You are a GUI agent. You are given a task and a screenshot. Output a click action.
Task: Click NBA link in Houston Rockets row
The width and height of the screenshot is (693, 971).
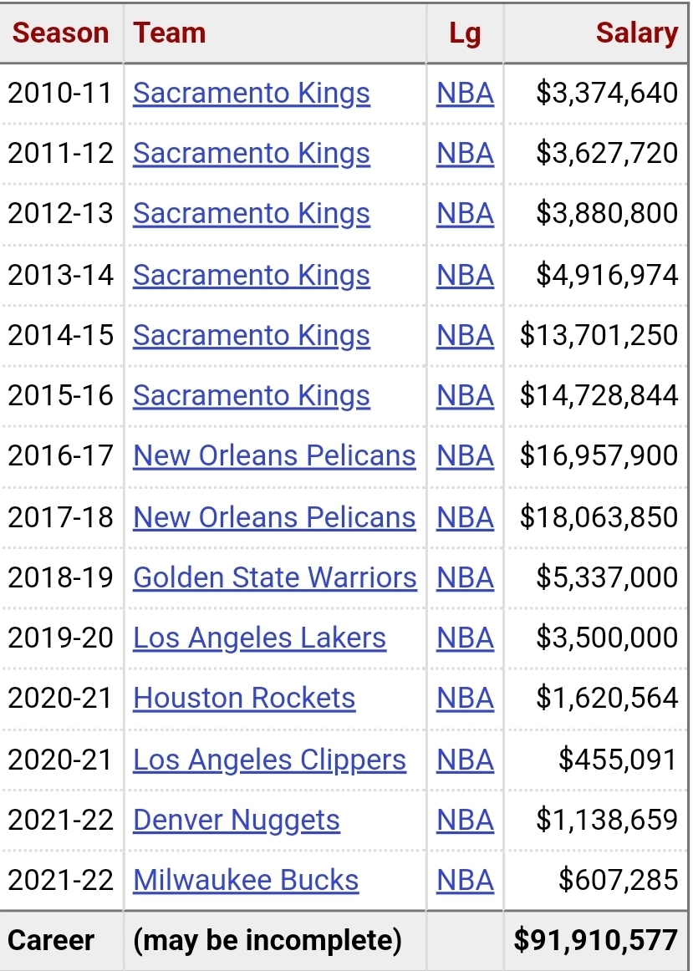click(465, 698)
